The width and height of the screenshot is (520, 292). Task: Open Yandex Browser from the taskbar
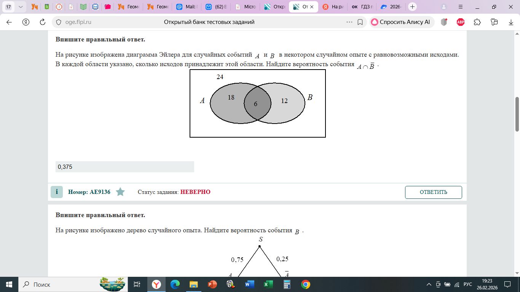coord(156,284)
